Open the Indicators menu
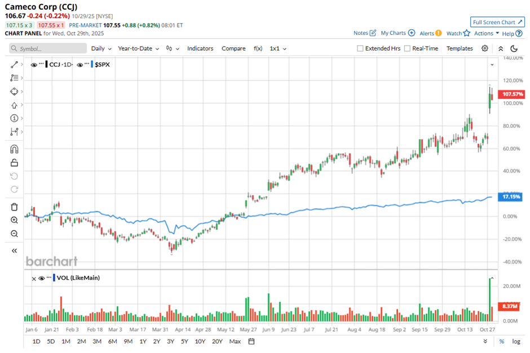 (200, 48)
